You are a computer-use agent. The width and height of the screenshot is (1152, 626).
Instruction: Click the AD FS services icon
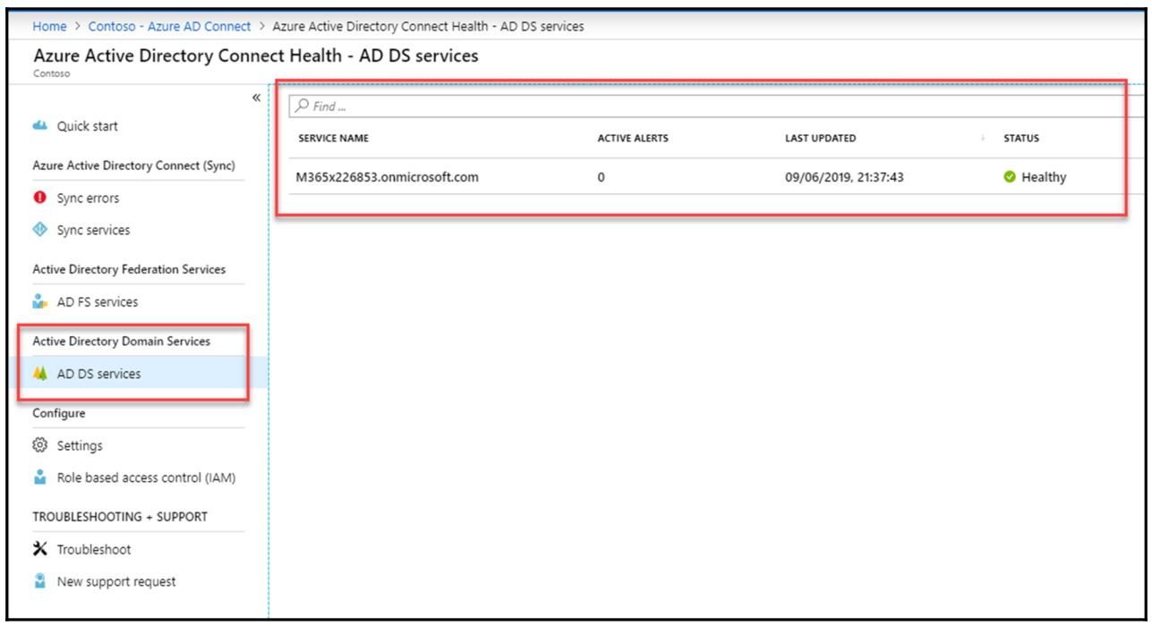pyautogui.click(x=38, y=302)
